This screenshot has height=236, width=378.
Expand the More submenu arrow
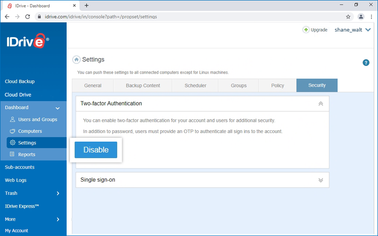[58, 219]
